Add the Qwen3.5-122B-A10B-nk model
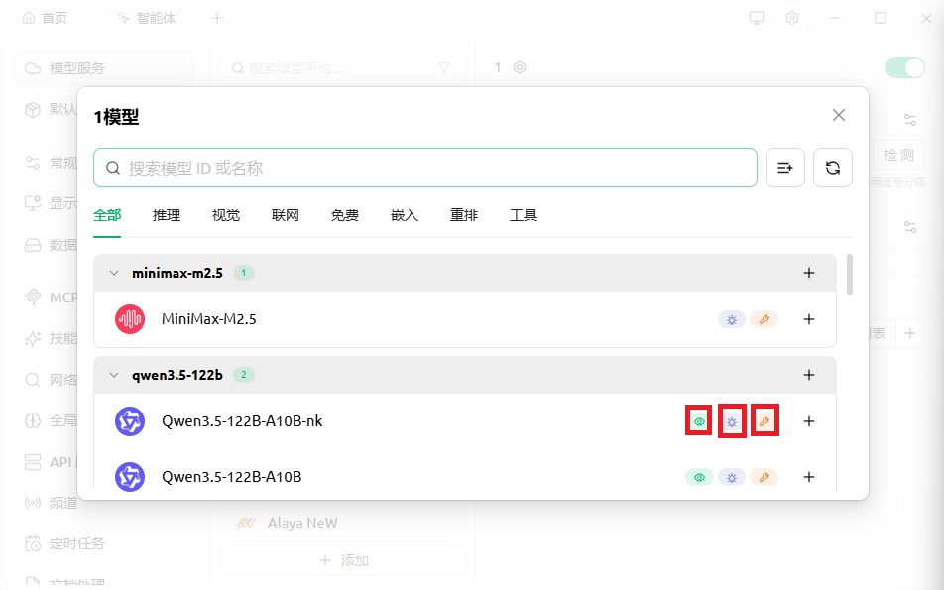944x590 pixels. pyautogui.click(x=809, y=421)
